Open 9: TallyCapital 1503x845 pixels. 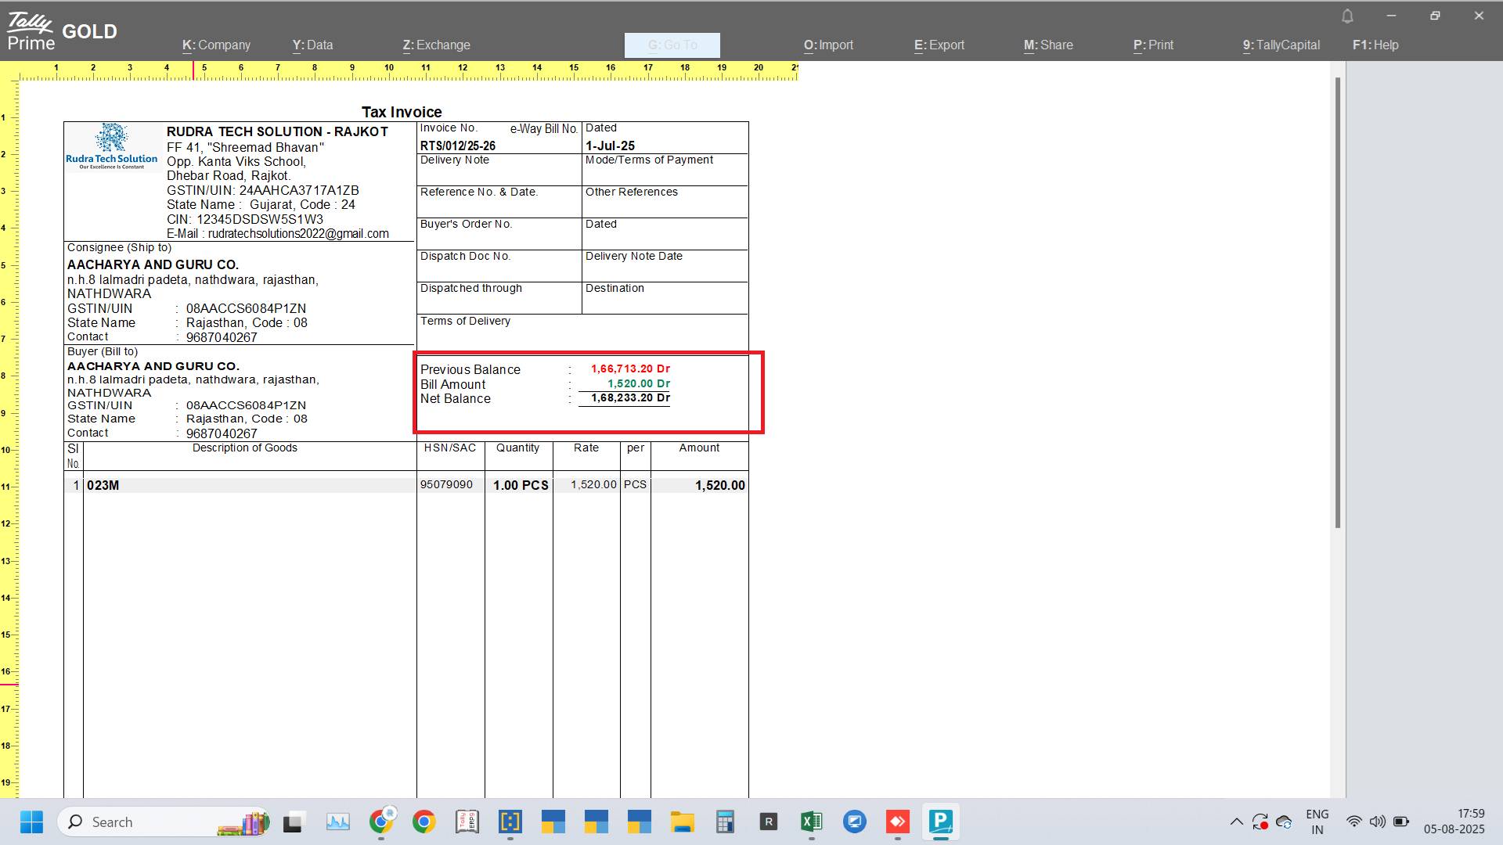coord(1281,45)
